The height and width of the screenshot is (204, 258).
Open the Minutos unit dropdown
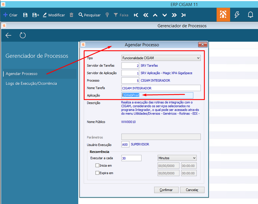(x=177, y=158)
